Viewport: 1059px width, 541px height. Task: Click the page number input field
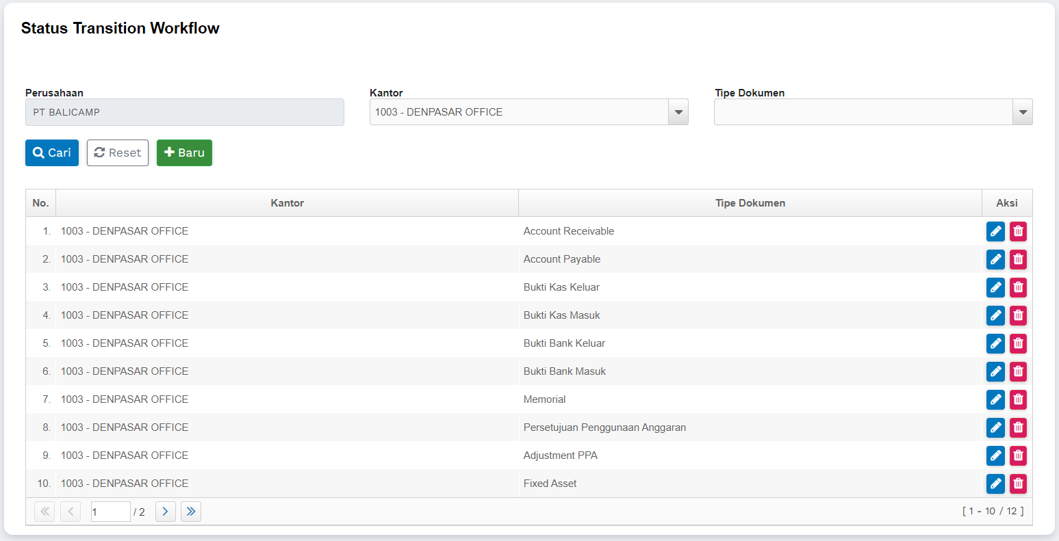[x=110, y=512]
